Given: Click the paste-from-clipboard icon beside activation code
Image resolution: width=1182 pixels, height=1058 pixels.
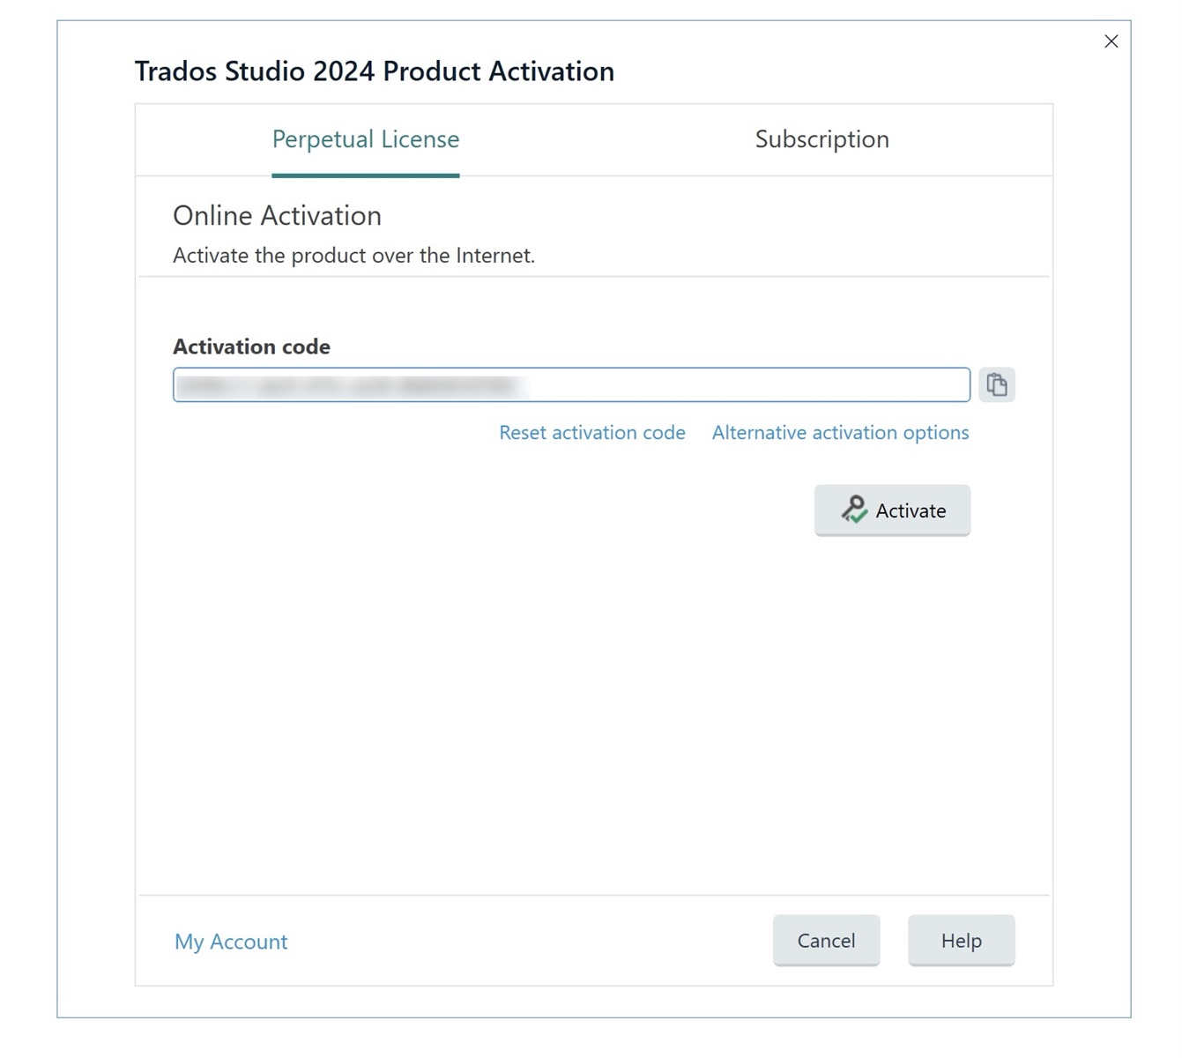Looking at the screenshot, I should (997, 384).
